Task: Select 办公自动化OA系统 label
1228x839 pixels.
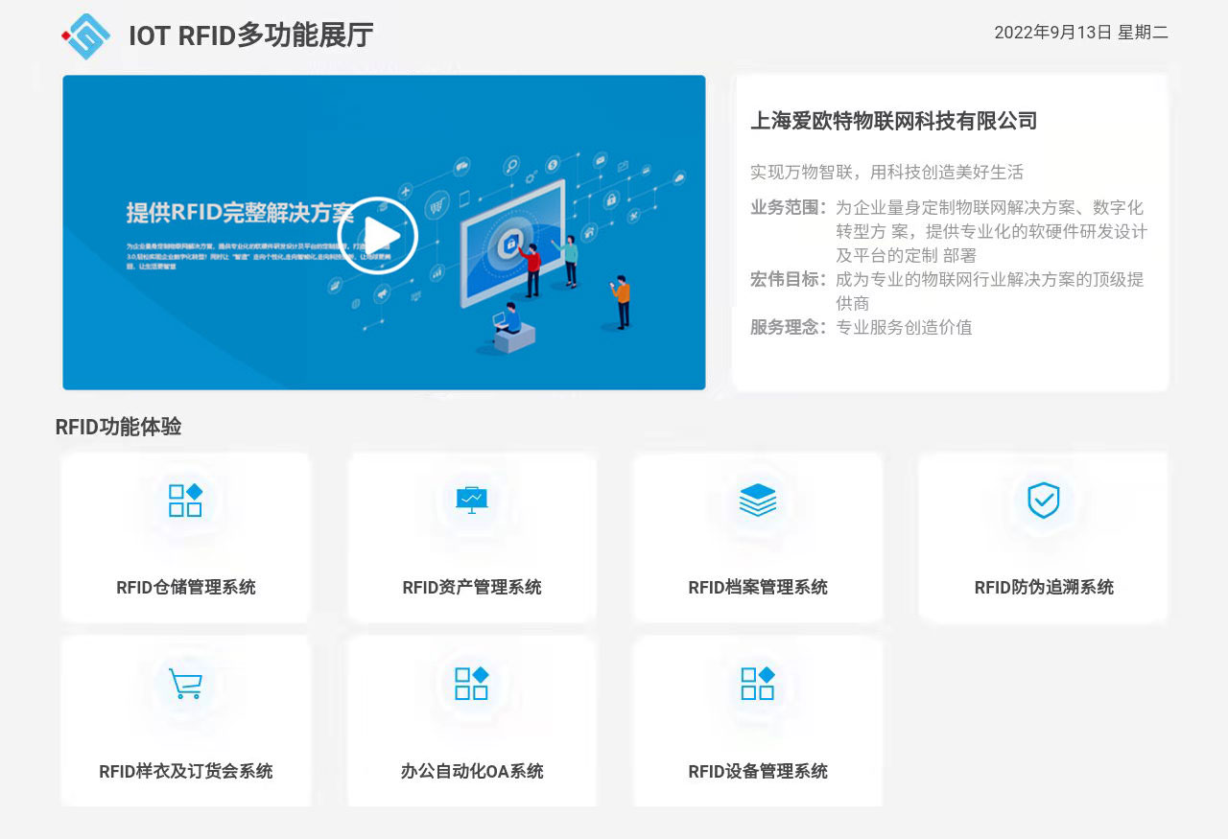Action: (x=472, y=771)
